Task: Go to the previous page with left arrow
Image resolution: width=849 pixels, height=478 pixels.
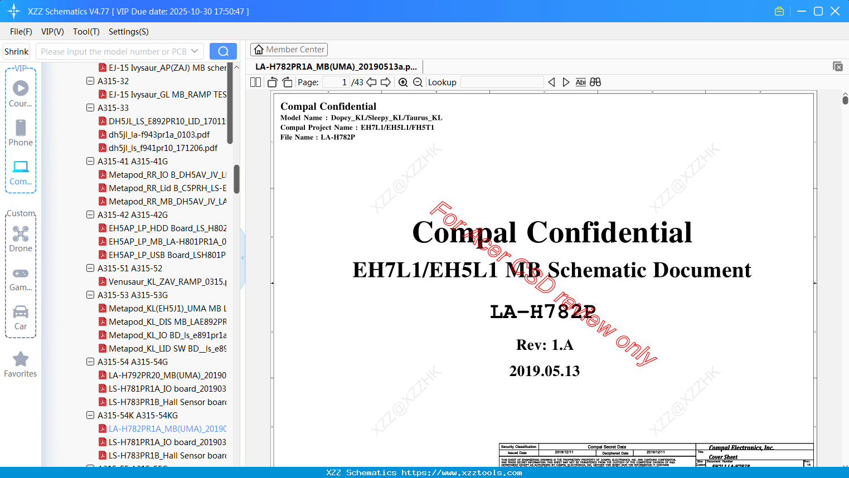Action: (x=371, y=82)
